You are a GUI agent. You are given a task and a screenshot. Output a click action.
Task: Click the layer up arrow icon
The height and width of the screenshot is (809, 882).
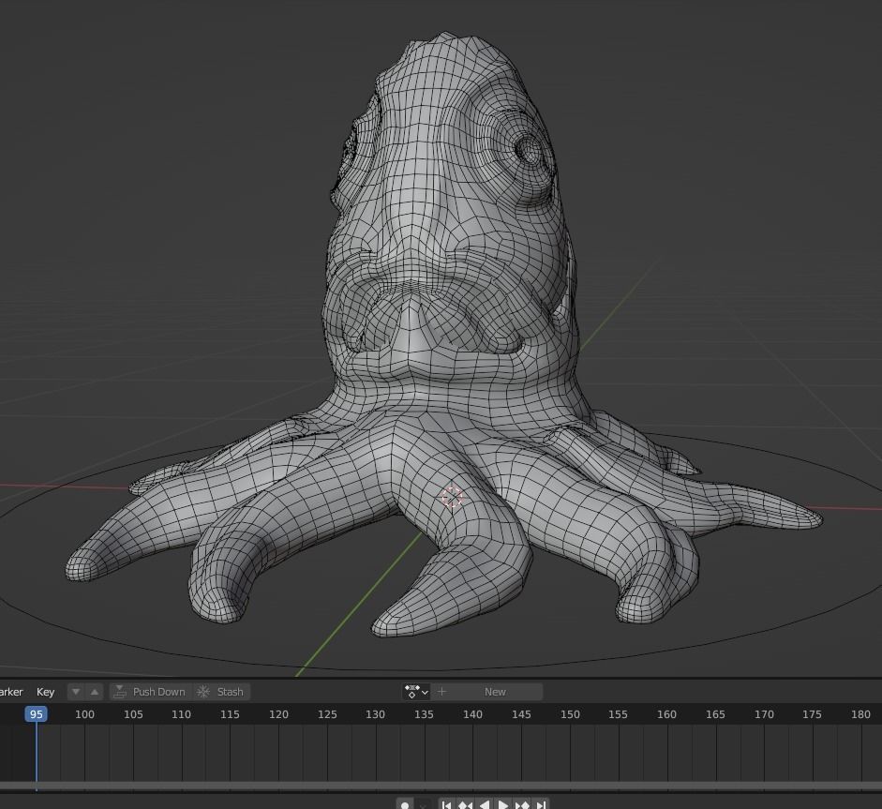95,692
